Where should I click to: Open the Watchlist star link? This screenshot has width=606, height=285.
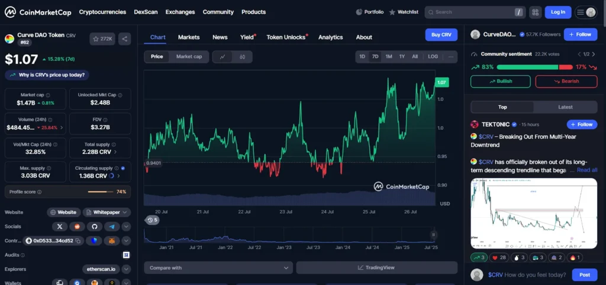point(404,12)
